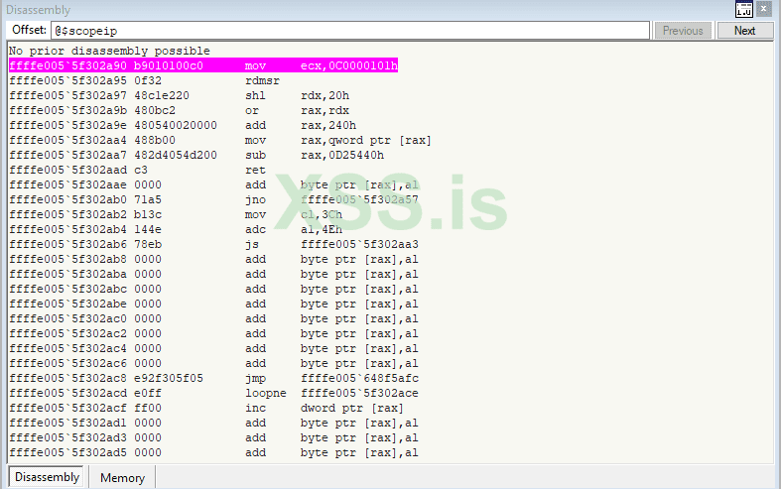Close the Disassembly window
The width and height of the screenshot is (781, 489).
click(x=763, y=9)
